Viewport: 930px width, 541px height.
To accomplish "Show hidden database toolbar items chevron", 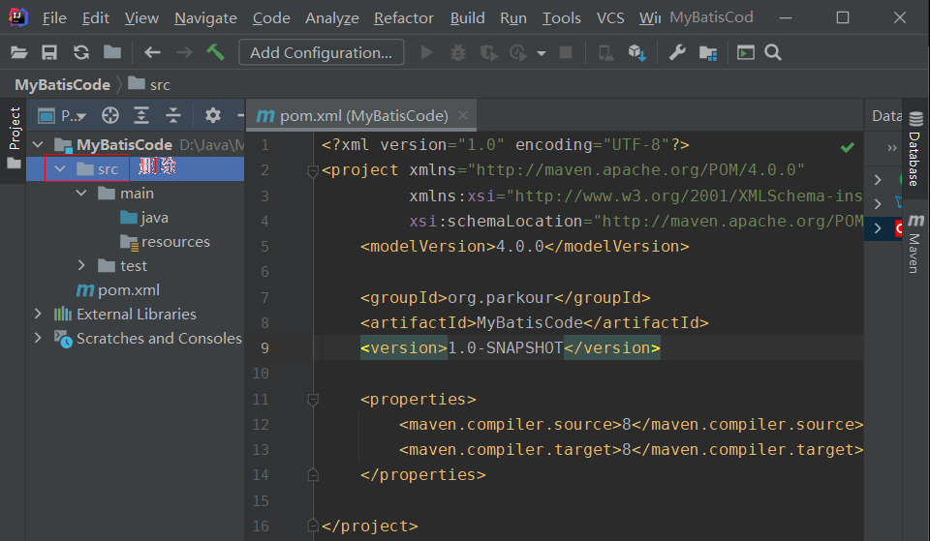I will [891, 147].
